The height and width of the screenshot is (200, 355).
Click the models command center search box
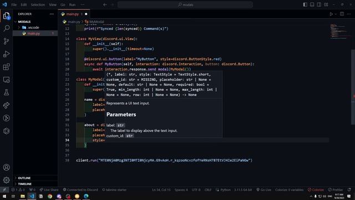tap(185, 4)
